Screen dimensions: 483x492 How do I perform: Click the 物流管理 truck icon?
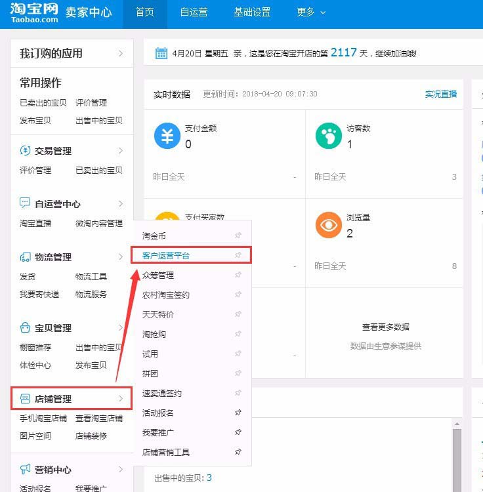pyautogui.click(x=25, y=257)
